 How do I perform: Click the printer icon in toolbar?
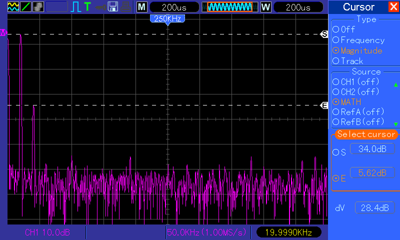(x=126, y=7)
